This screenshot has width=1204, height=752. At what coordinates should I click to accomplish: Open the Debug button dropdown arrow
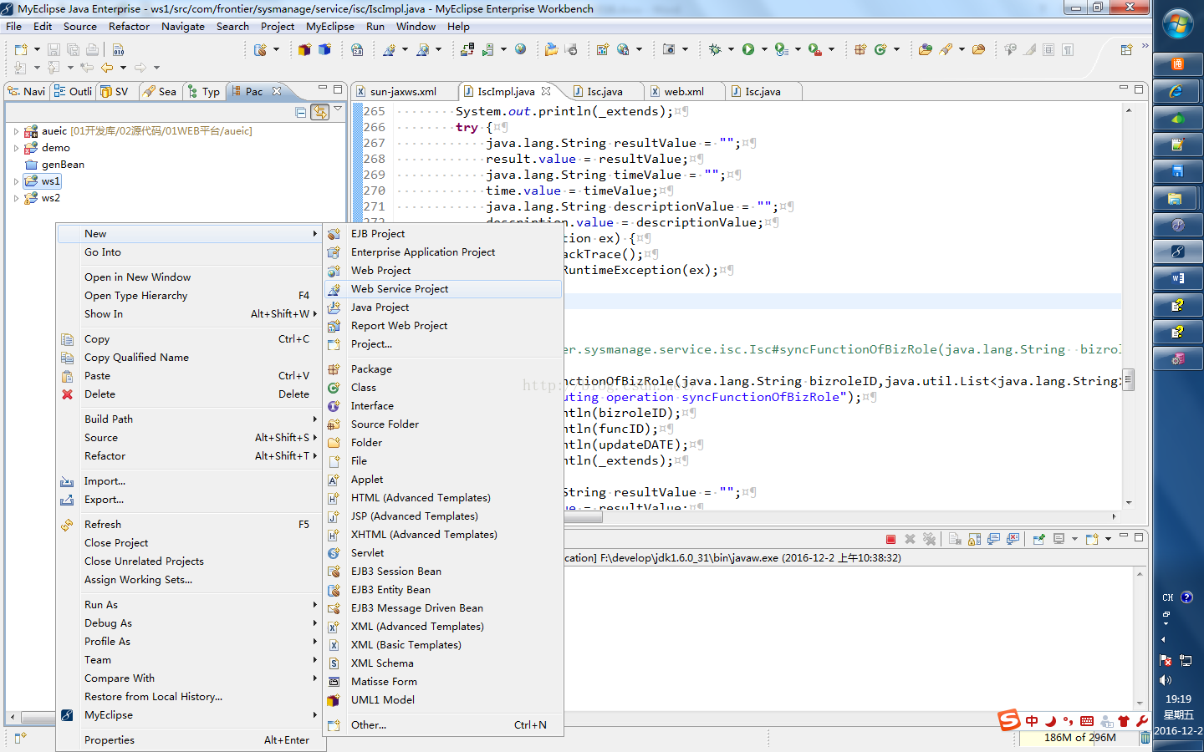click(731, 50)
